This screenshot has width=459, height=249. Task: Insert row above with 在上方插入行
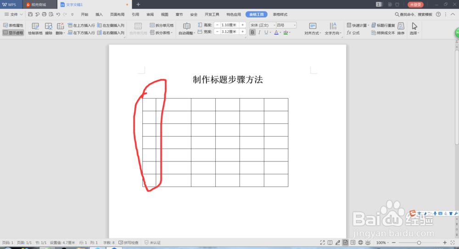point(81,26)
